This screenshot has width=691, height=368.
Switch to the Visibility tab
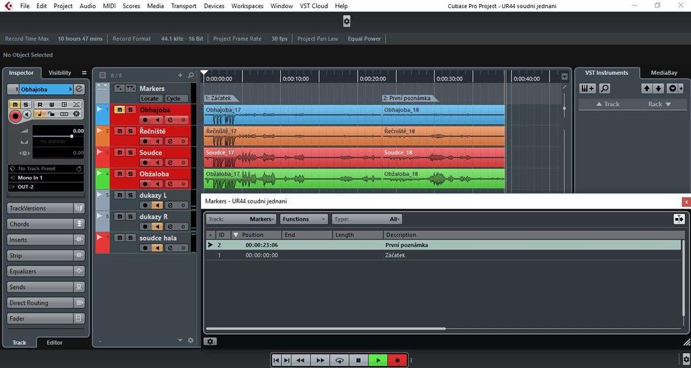(59, 73)
